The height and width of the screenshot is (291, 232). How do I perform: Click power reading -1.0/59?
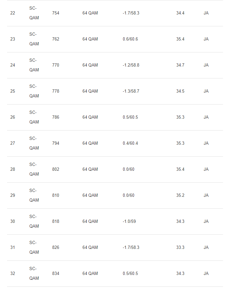[129, 222]
